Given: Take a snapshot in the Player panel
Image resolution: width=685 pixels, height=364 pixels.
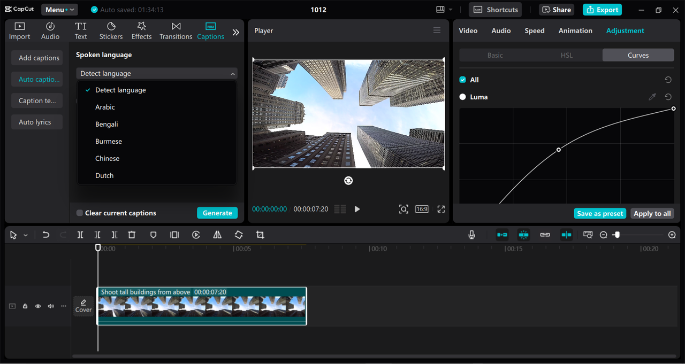Looking at the screenshot, I should coord(404,209).
